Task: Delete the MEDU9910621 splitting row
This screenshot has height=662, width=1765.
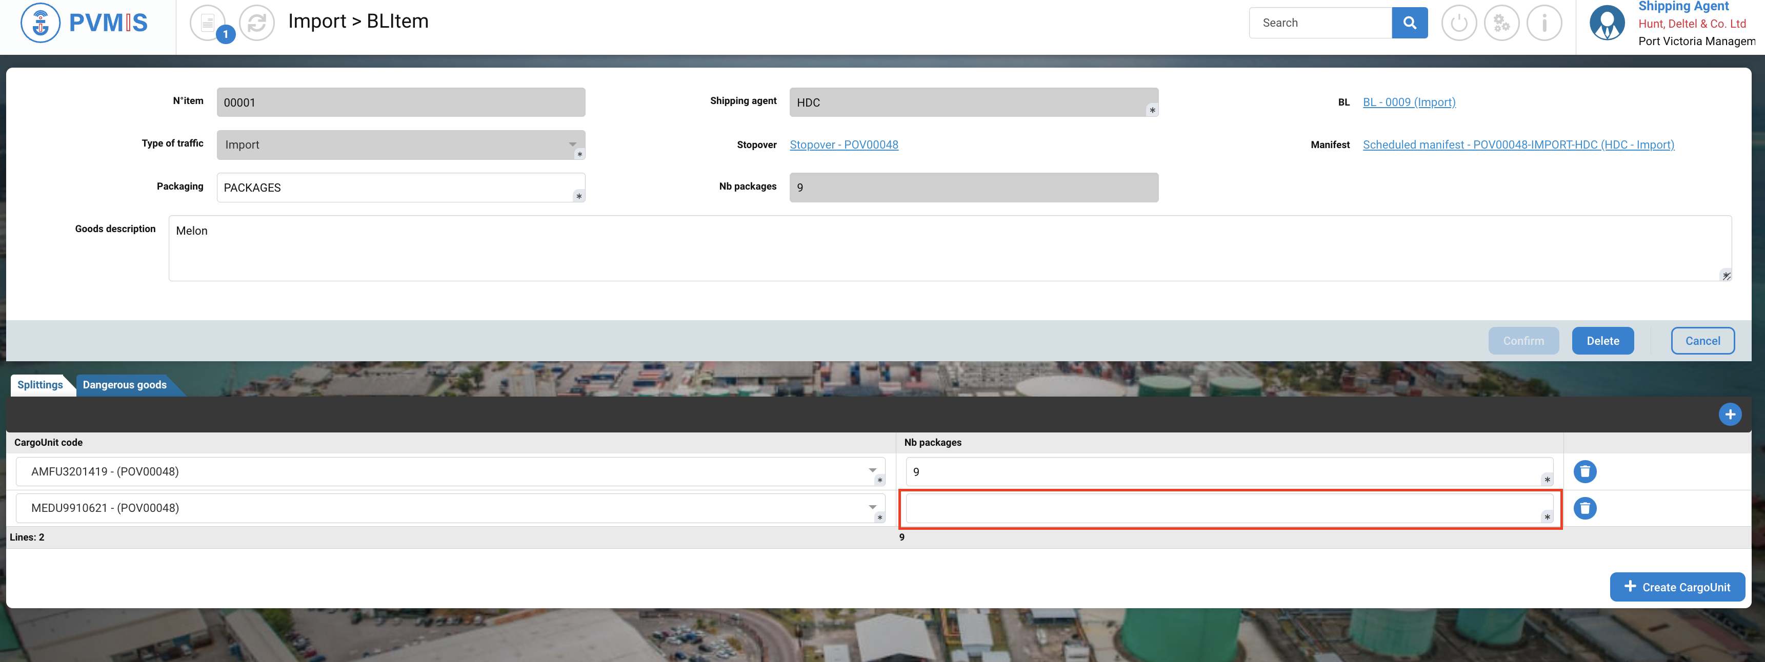Action: pyautogui.click(x=1585, y=508)
